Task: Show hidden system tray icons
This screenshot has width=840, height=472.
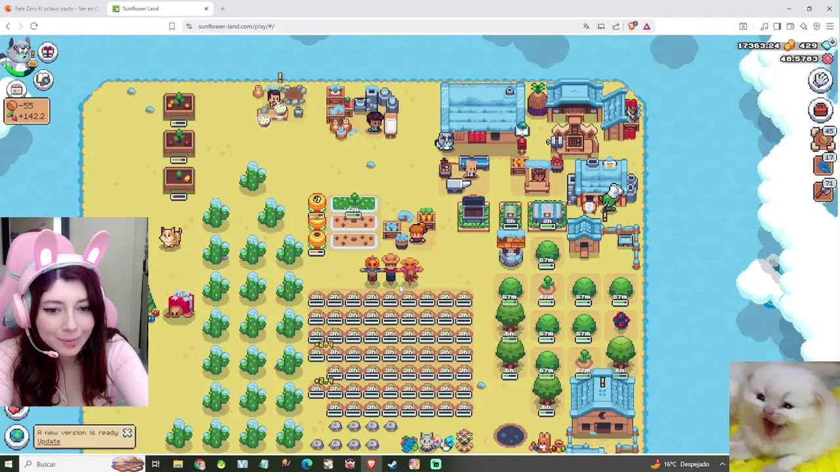Action: point(722,464)
